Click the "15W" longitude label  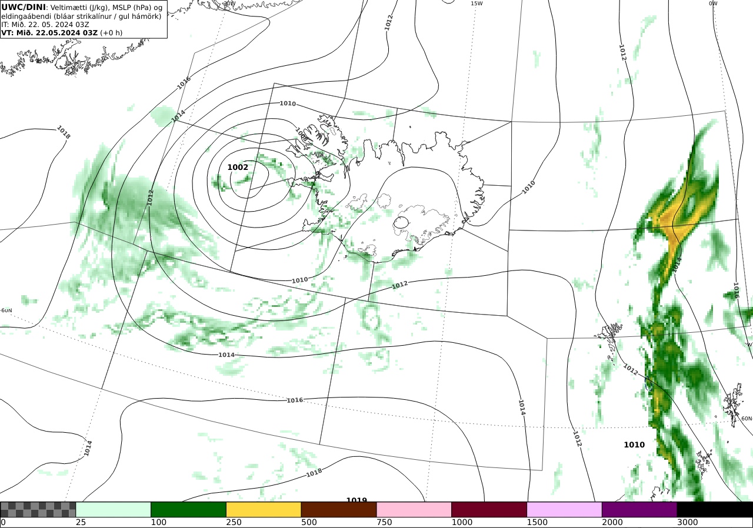click(x=477, y=4)
